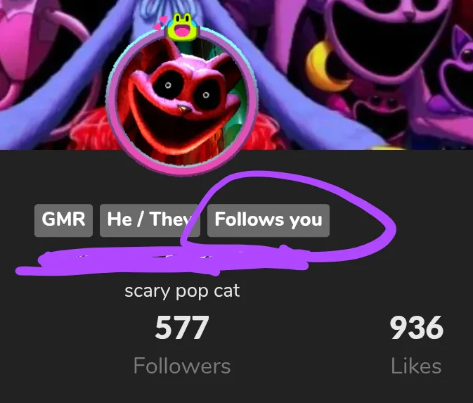Image resolution: width=473 pixels, height=403 pixels.
Task: Tap the green frog badge icon
Action: pyautogui.click(x=182, y=27)
